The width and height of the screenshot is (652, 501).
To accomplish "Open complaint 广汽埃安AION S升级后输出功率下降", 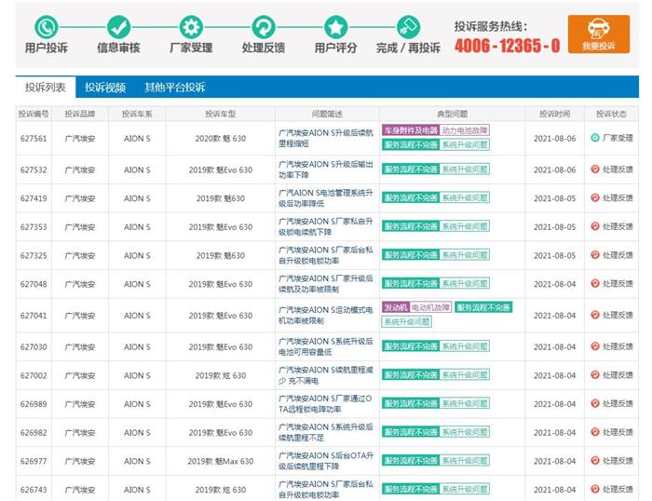I will click(326, 169).
